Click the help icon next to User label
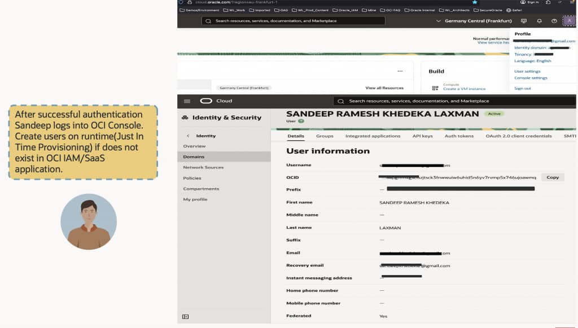The image size is (578, 328). point(301,121)
